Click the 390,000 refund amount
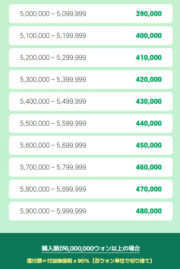180x269 pixels. tap(149, 14)
